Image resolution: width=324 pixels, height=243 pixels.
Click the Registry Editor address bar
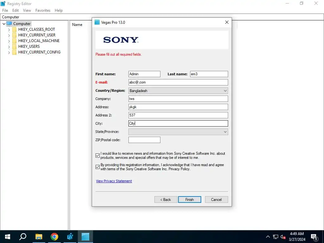pyautogui.click(x=162, y=17)
